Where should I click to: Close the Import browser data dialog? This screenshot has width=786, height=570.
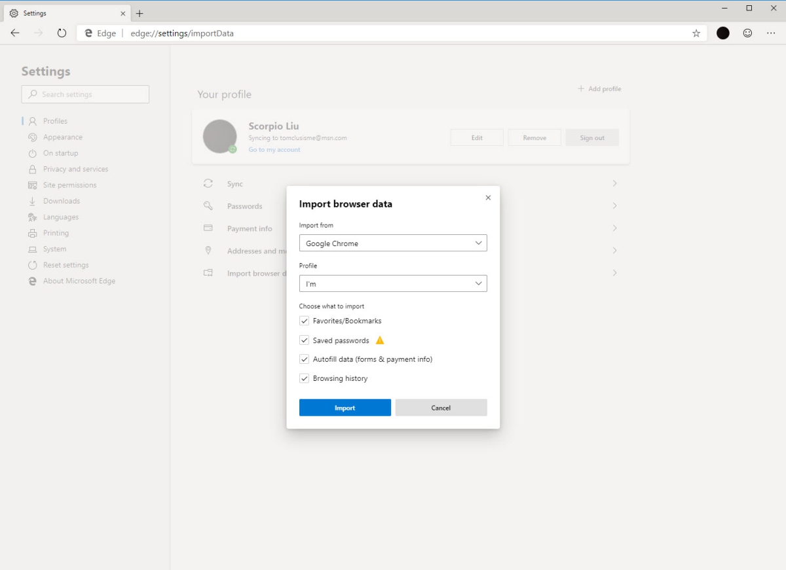(488, 198)
